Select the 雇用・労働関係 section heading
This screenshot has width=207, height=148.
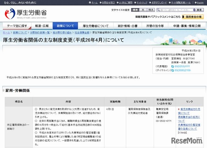tap(17, 90)
